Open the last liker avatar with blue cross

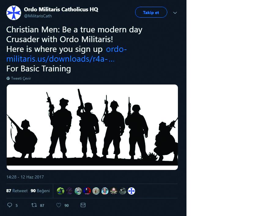pos(131,191)
